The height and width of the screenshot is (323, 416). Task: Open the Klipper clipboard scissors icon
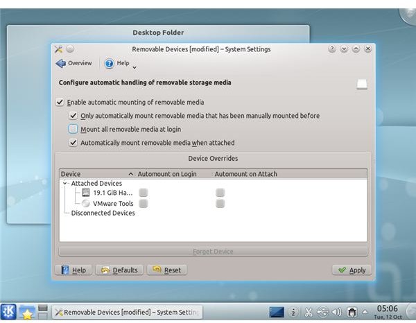pyautogui.click(x=308, y=312)
